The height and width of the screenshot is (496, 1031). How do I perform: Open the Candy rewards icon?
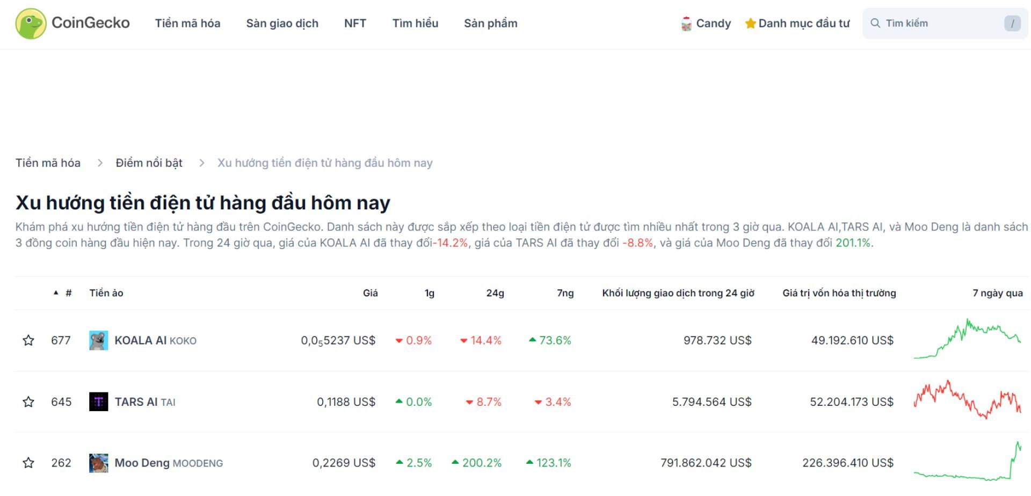tap(686, 24)
